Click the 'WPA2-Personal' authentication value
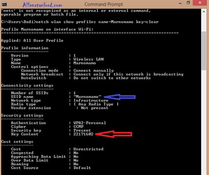Screen dimensions: 209x175 point(90,123)
